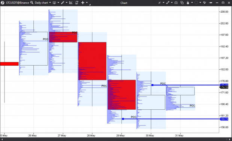Click the 29 May red candle body
This screenshot has width=232, height=141.
pos(122,95)
